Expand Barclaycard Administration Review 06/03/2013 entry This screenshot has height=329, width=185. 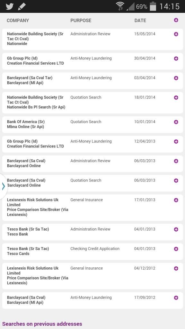[176, 161]
